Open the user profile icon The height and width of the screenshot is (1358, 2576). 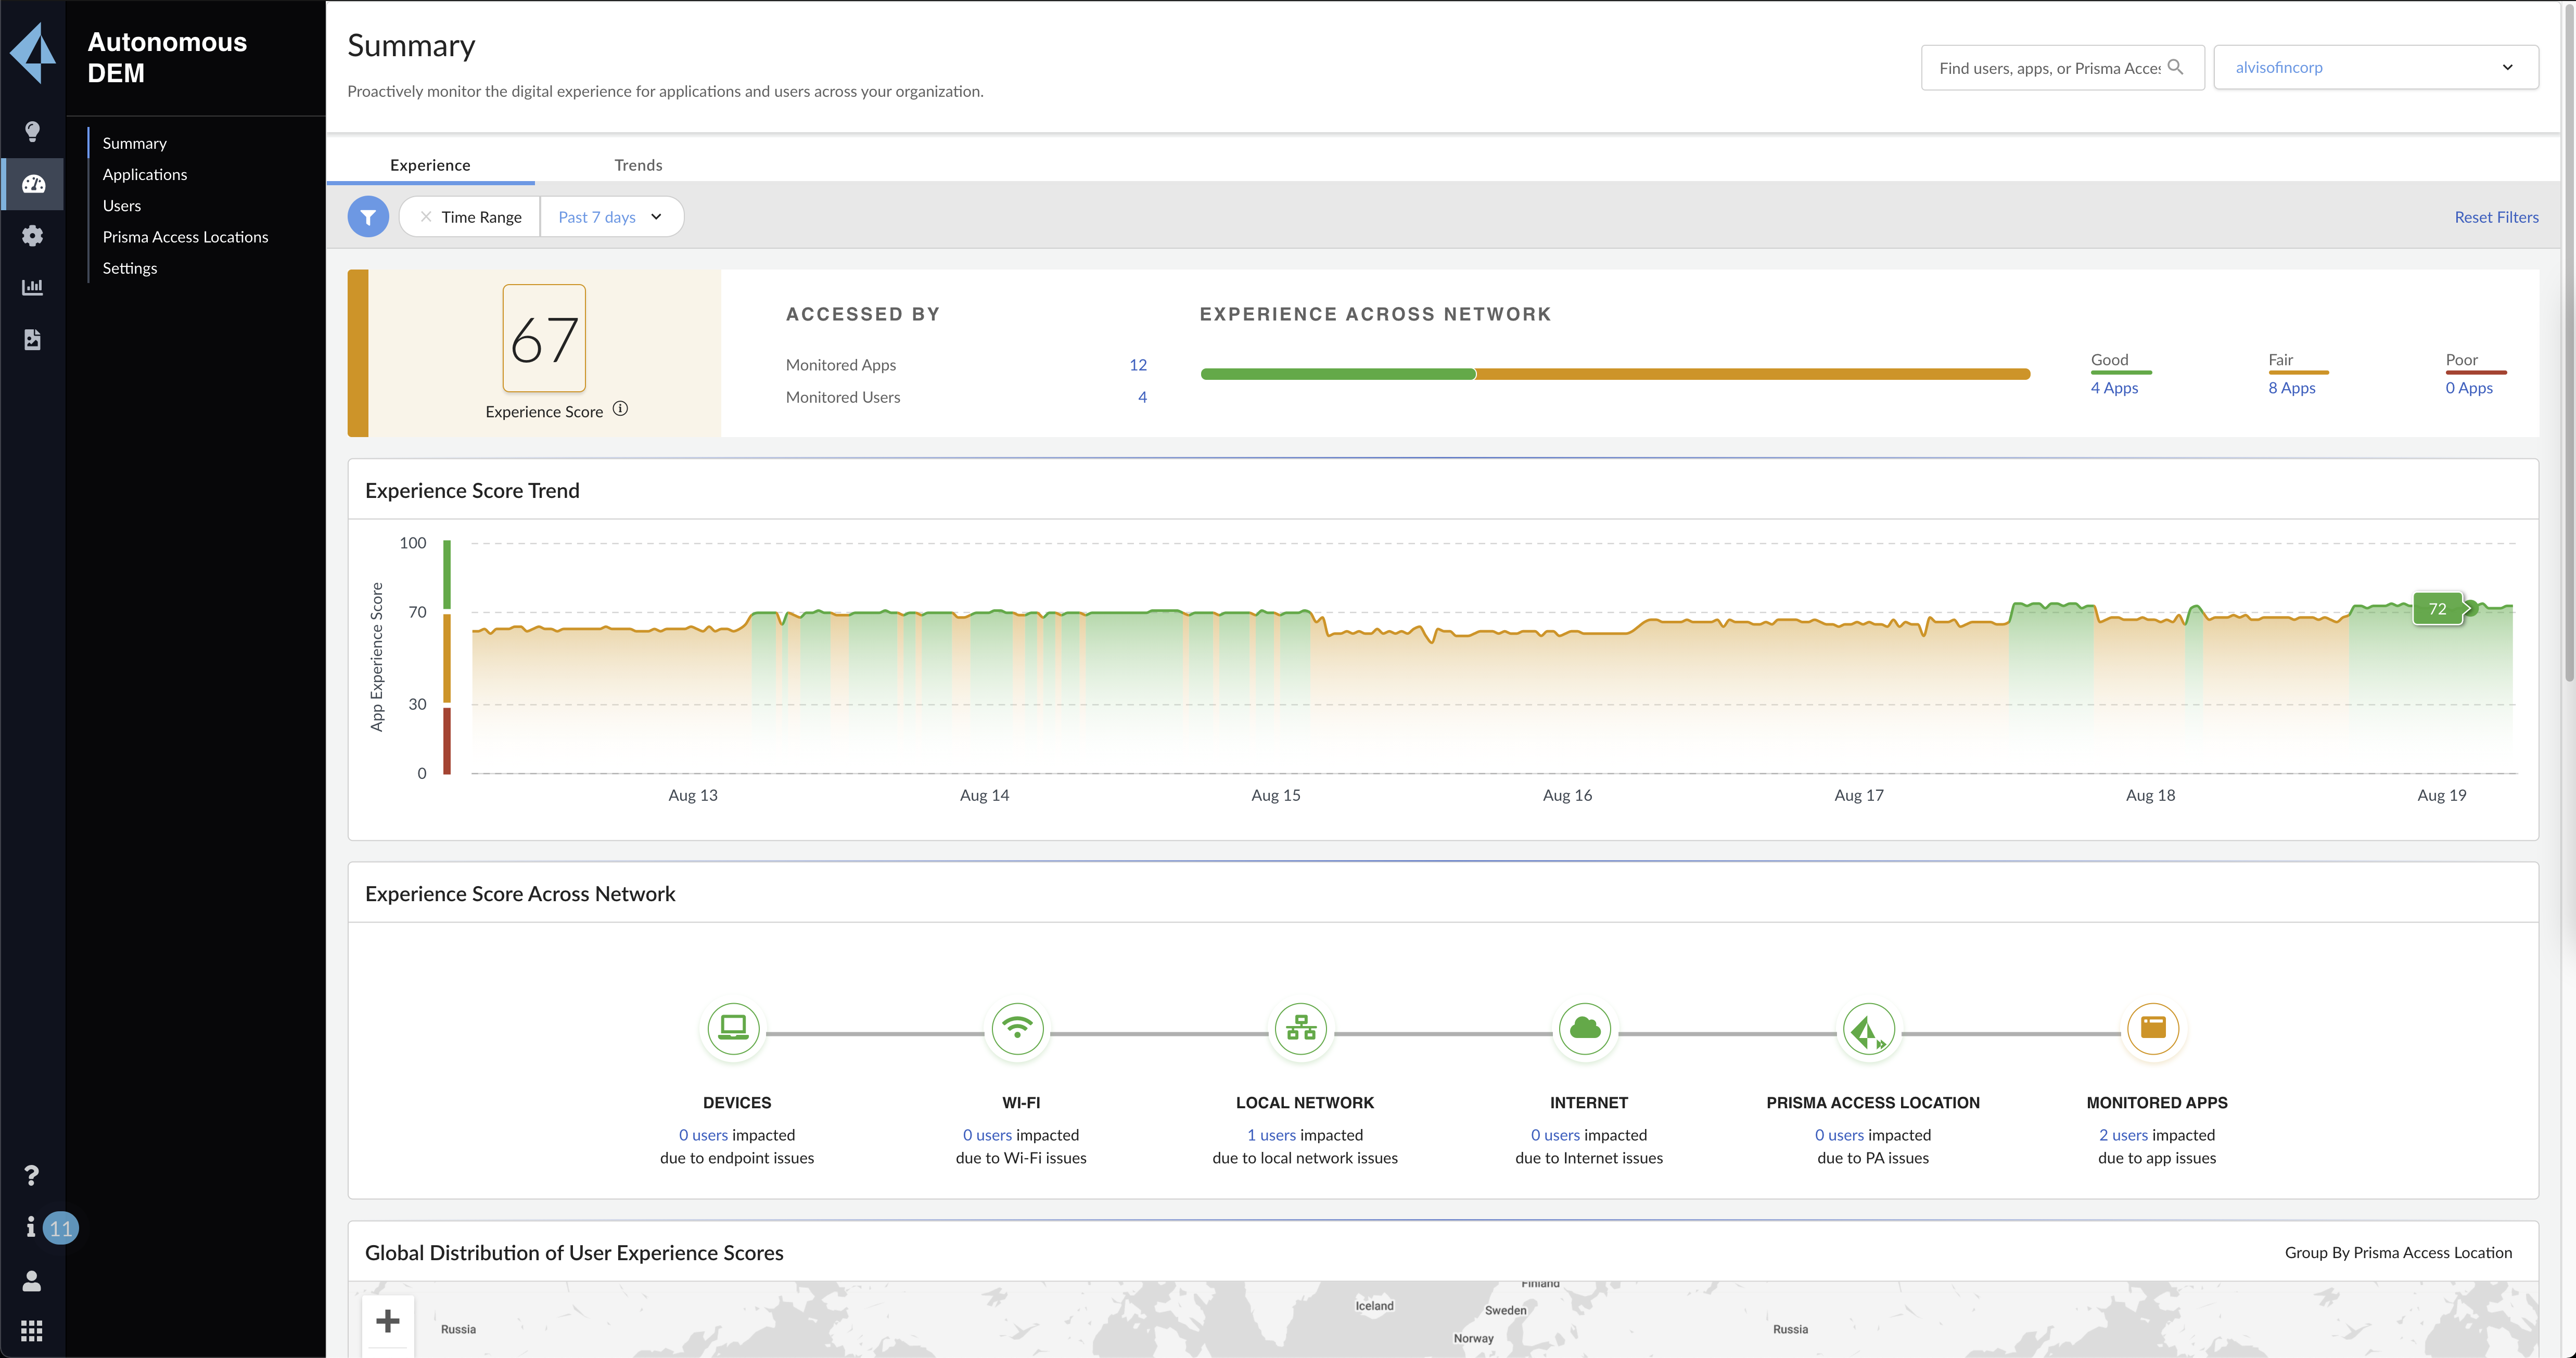coord(32,1281)
